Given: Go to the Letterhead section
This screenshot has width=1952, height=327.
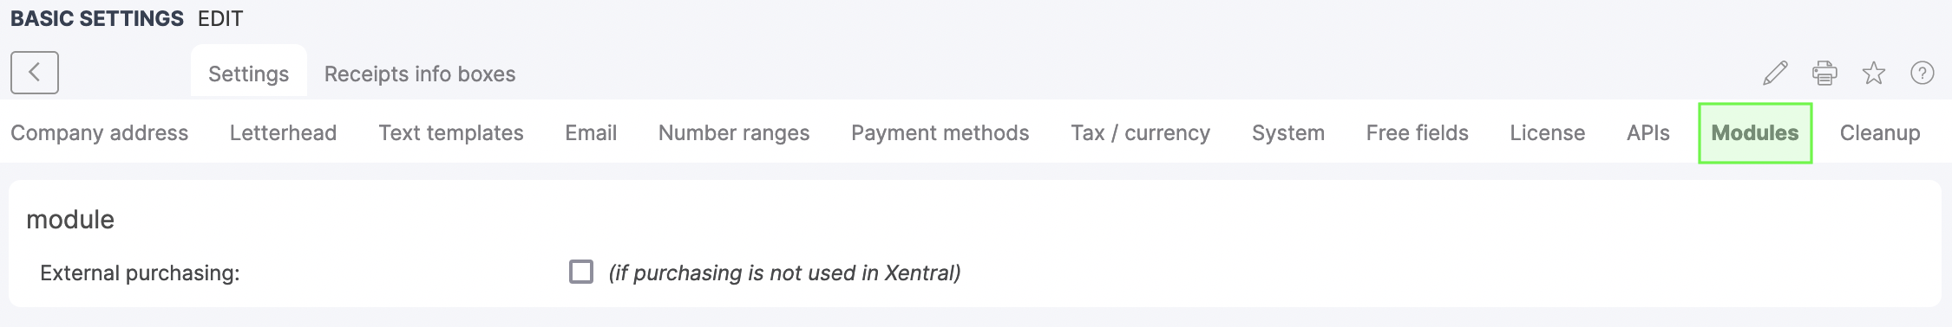Looking at the screenshot, I should (x=283, y=132).
